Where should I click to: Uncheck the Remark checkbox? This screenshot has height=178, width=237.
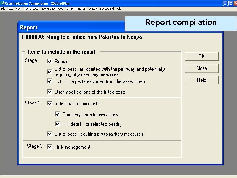(x=50, y=61)
